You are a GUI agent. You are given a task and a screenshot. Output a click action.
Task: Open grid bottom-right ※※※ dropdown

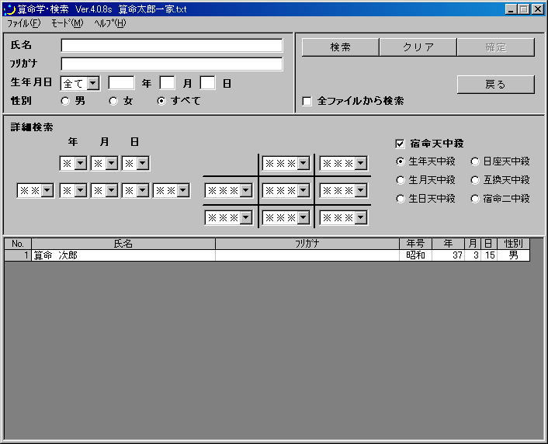coord(361,218)
